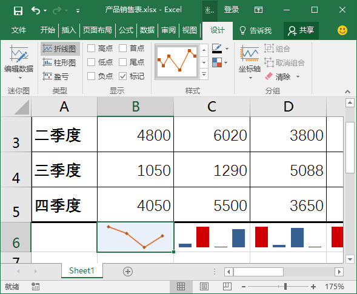The image size is (357, 294).
Task: Select column D header
Action: tap(289, 107)
